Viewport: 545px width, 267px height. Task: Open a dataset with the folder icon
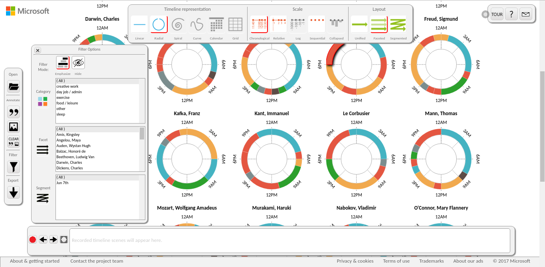14,86
